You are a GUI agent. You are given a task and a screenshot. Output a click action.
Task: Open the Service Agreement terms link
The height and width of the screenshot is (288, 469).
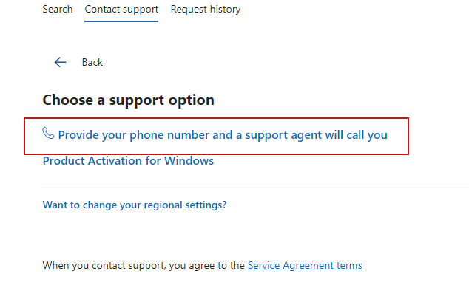pyautogui.click(x=305, y=265)
